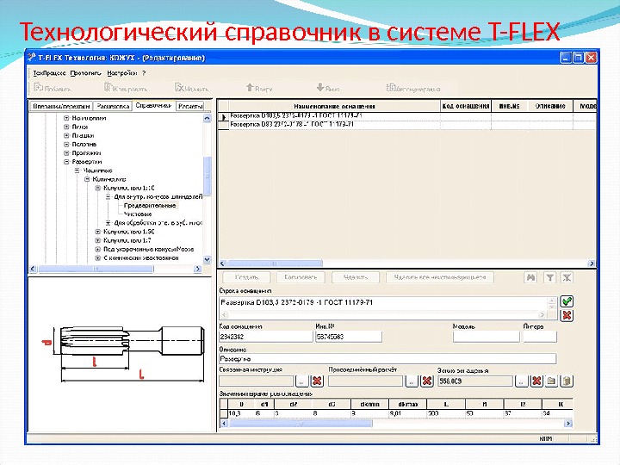The height and width of the screenshot is (465, 620).
Task: Click the Удалить icon in the top toolbar
Action: point(179,87)
